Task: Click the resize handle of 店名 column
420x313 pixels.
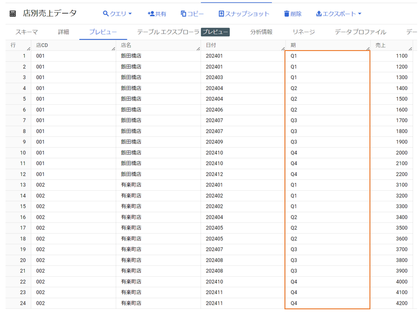Action: (199, 49)
